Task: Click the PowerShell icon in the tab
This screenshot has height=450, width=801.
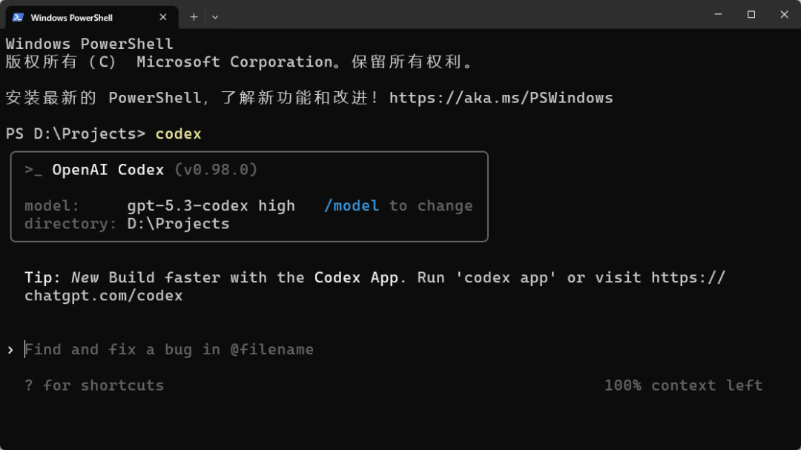Action: (18, 16)
